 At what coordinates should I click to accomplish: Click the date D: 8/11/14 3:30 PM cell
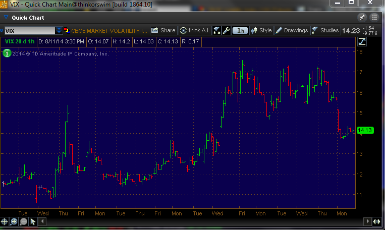[61, 41]
